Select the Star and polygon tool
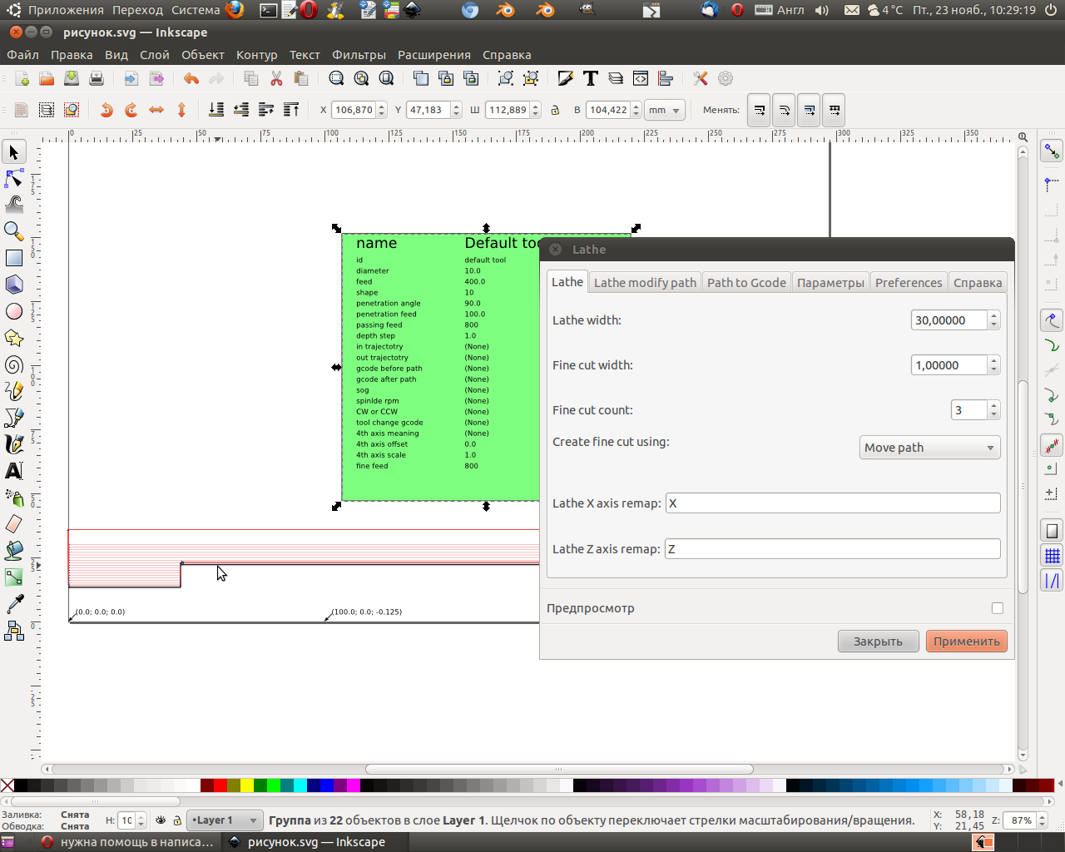The image size is (1065, 852). (x=14, y=338)
